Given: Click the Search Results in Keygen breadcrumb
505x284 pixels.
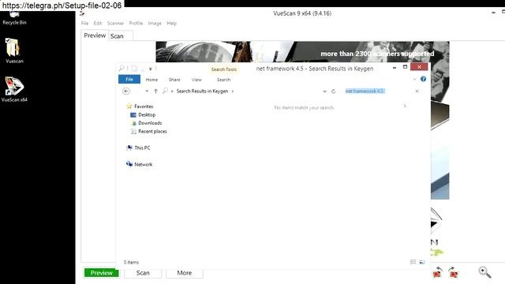Looking at the screenshot, I should point(202,92).
